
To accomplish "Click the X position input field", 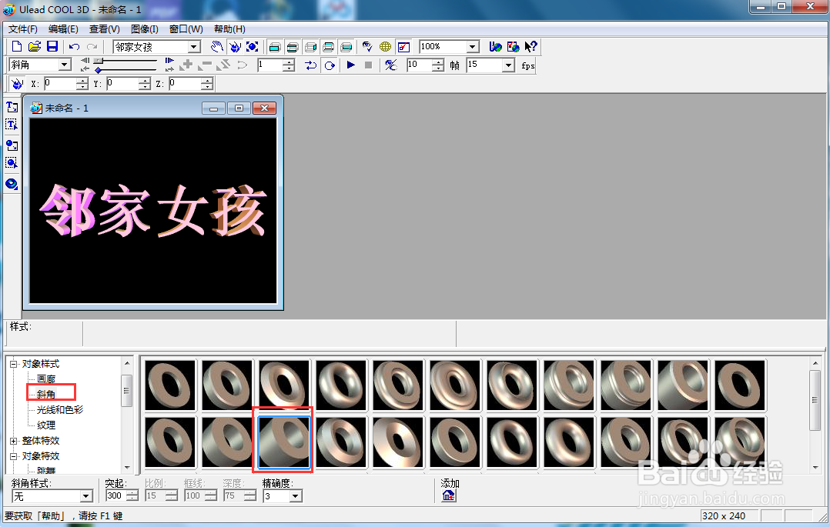I will [60, 84].
